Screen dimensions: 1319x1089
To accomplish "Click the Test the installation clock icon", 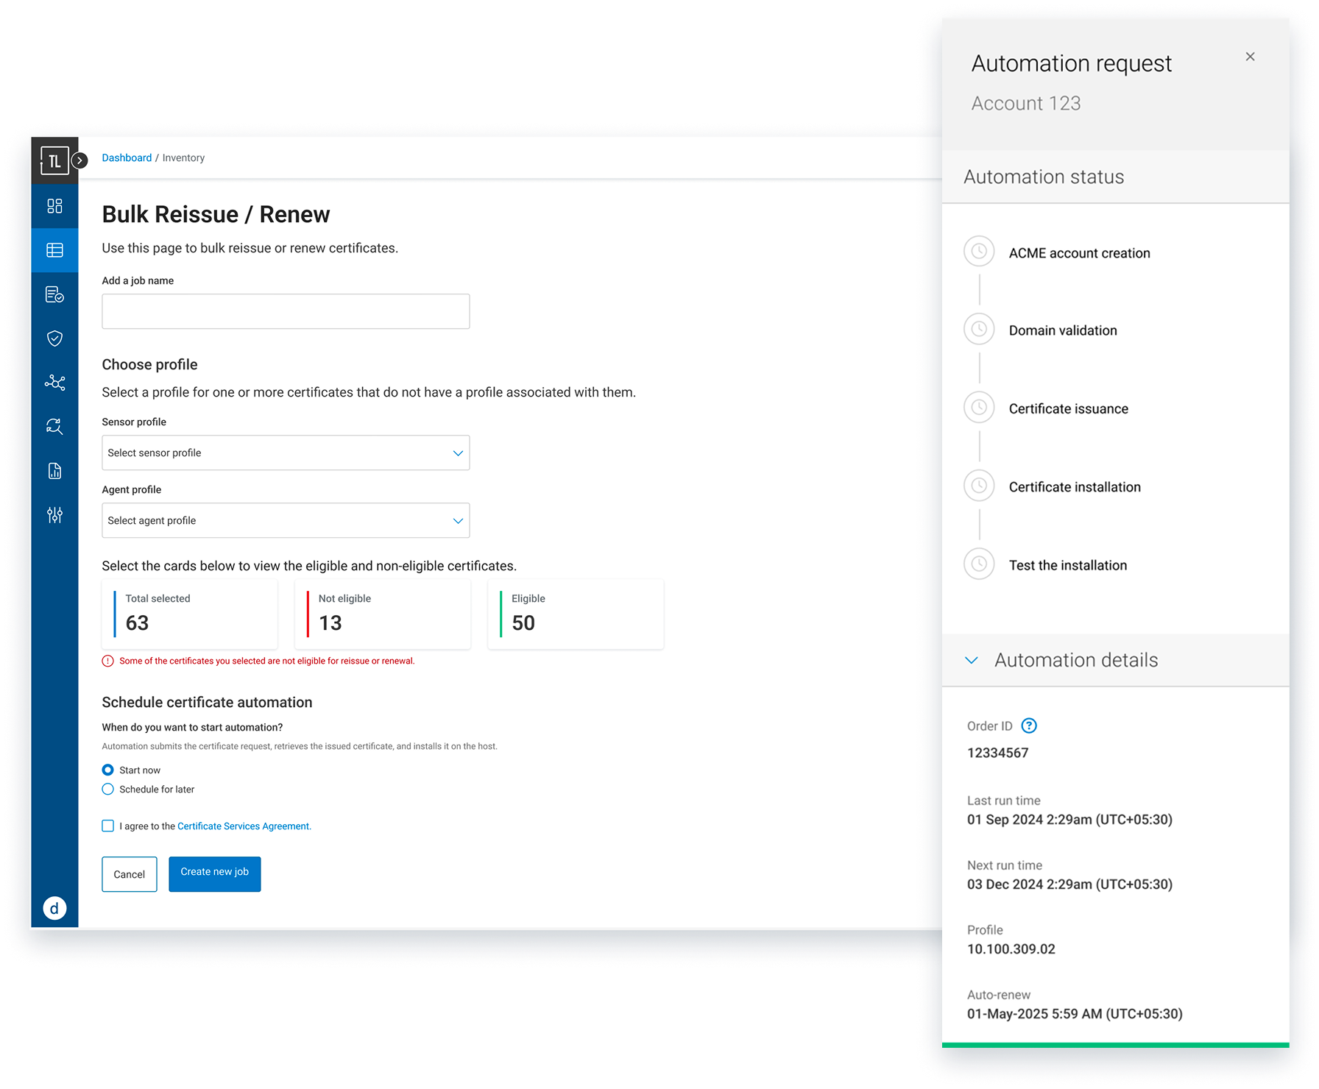I will coord(979,564).
